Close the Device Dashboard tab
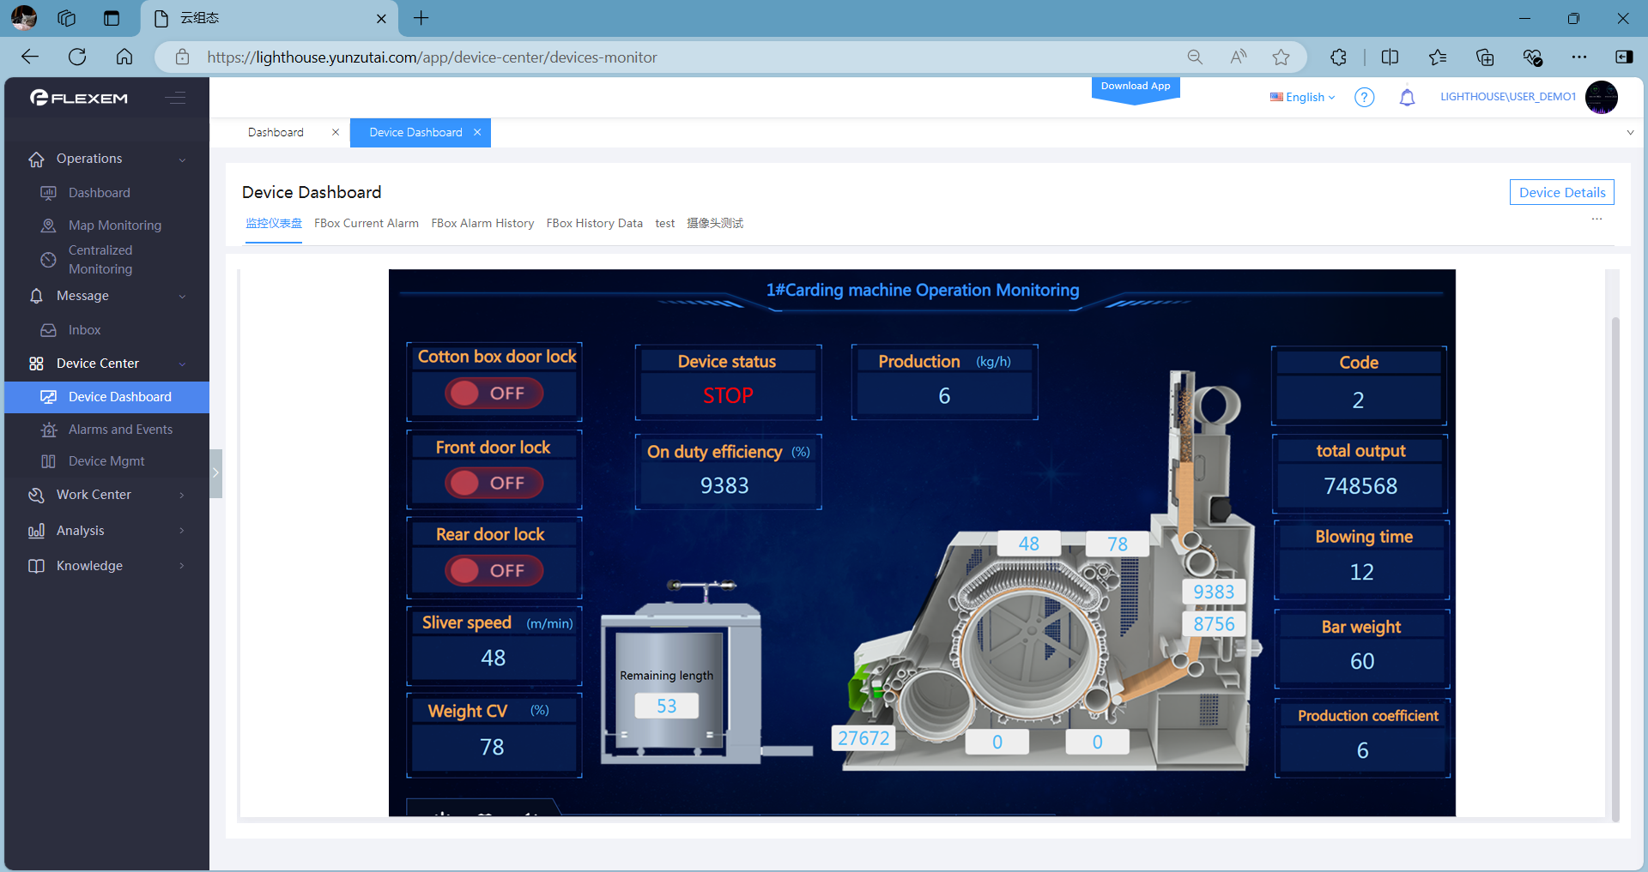The height and width of the screenshot is (872, 1648). (x=477, y=132)
